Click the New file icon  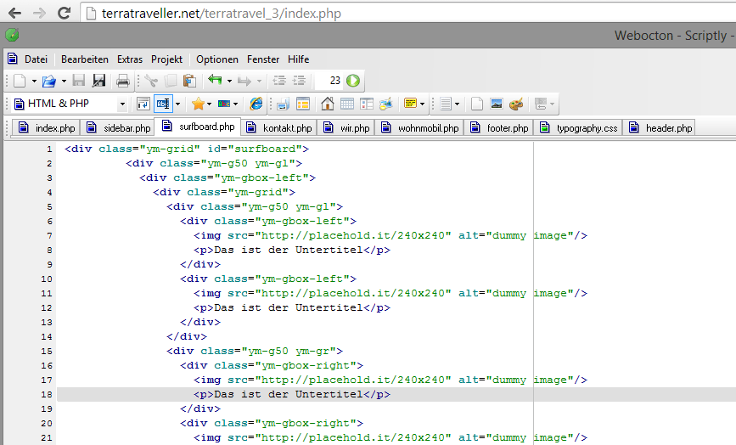coord(20,81)
